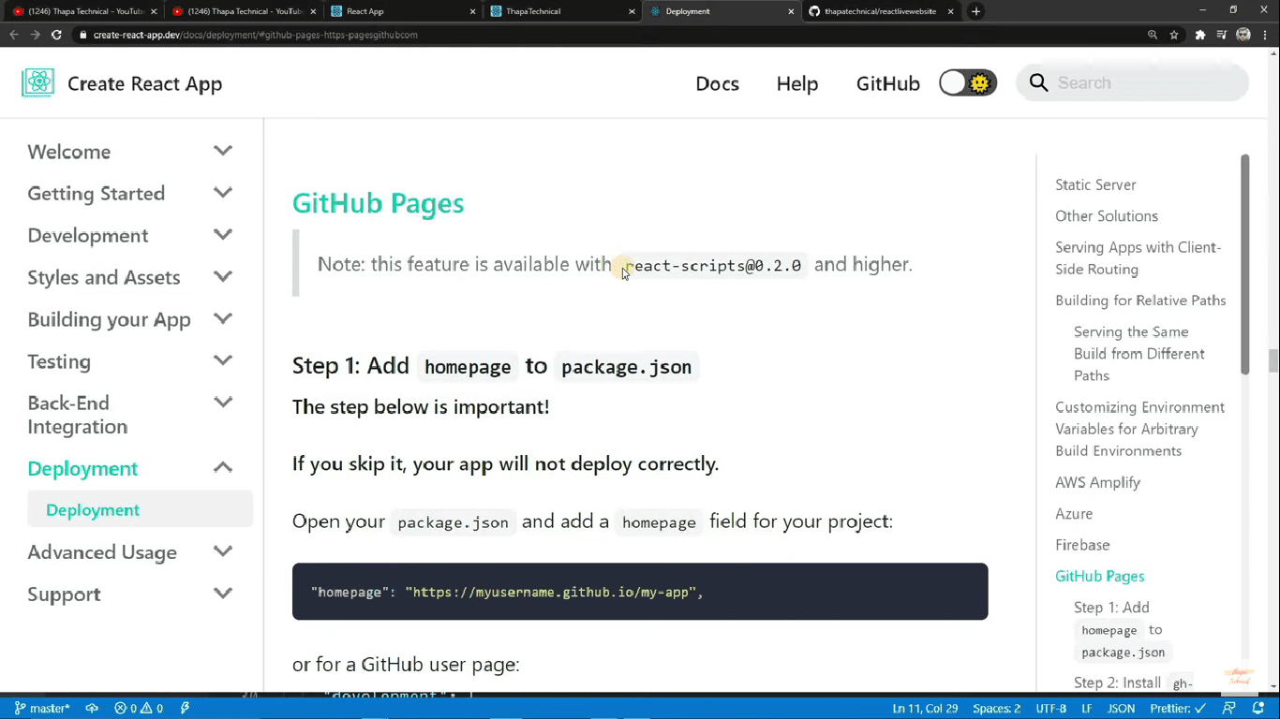Click the table of contents scrollbar thumb

1244,264
